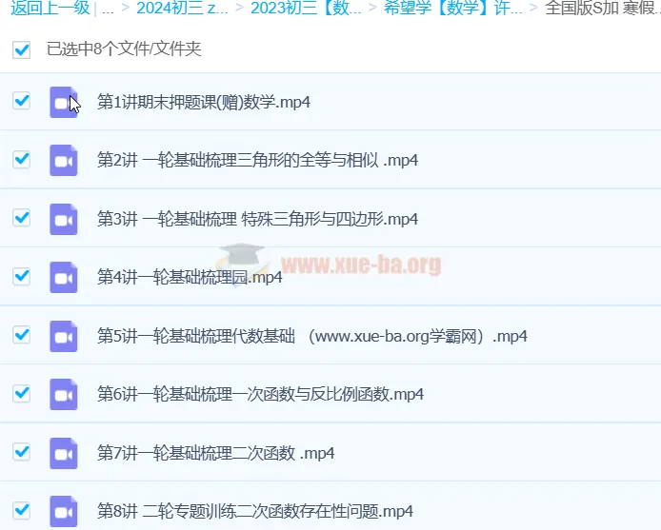Image resolution: width=661 pixels, height=530 pixels.
Task: Uncheck the select-all checkbox beside 已选中8个文件
Action: coord(22,49)
